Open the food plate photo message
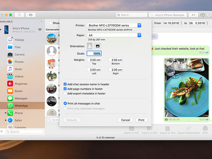Image resolution: width=212 pixels, height=159 pixels. pyautogui.click(x=186, y=88)
